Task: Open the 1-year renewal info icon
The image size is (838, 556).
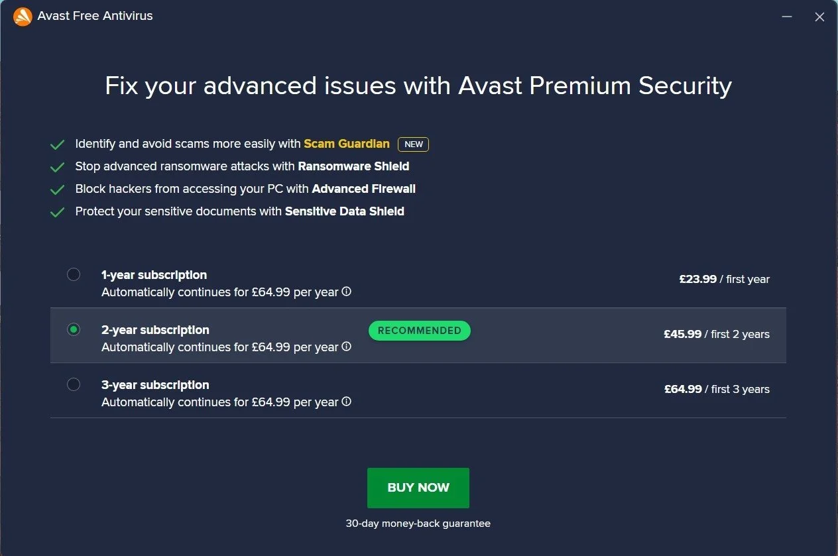Action: click(x=347, y=292)
